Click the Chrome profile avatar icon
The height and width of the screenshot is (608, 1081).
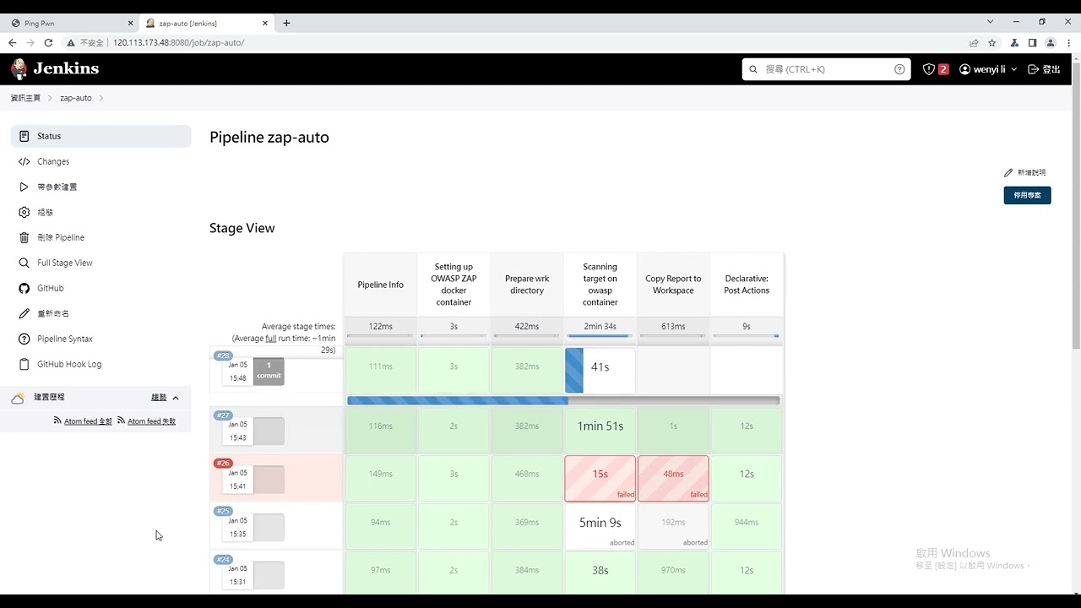(1051, 42)
